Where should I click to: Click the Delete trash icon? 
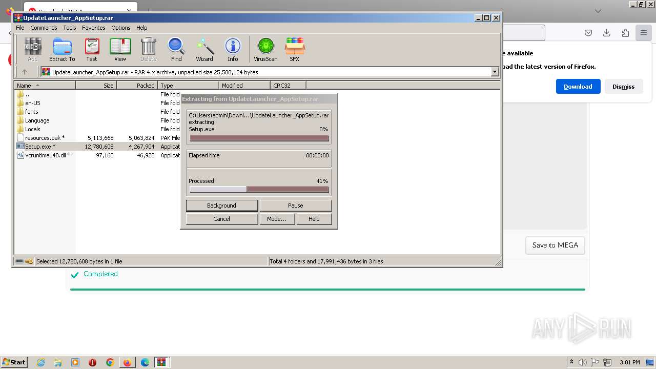[x=148, y=50]
